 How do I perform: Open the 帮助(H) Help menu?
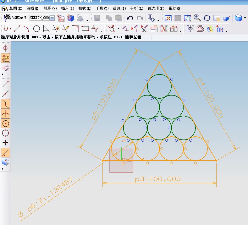175,8
